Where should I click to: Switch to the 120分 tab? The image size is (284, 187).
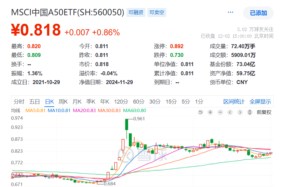[121, 102]
